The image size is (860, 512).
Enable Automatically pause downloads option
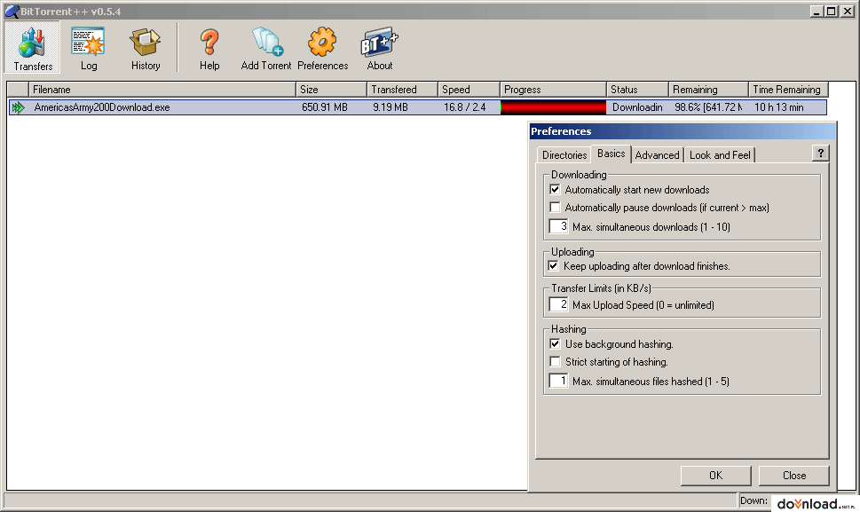pos(555,208)
